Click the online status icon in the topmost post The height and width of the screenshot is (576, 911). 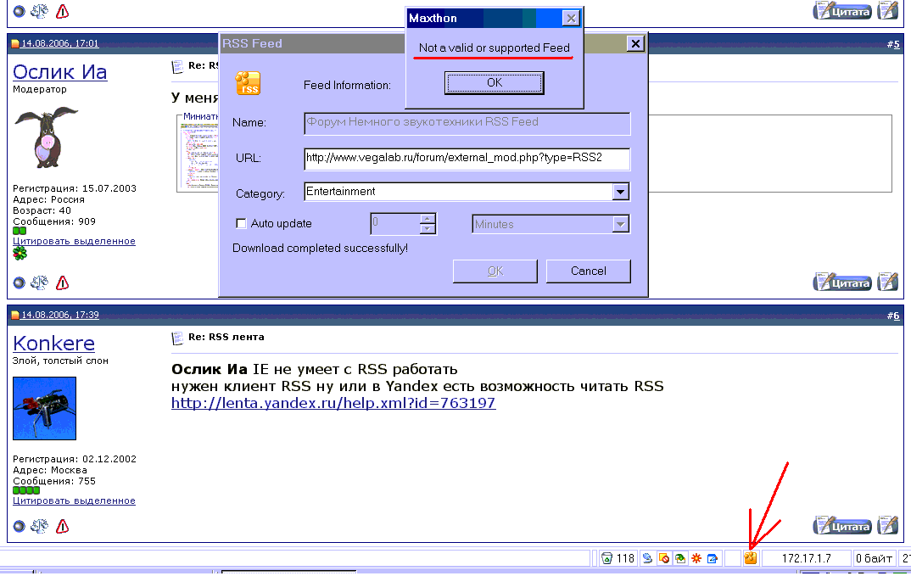[x=20, y=11]
